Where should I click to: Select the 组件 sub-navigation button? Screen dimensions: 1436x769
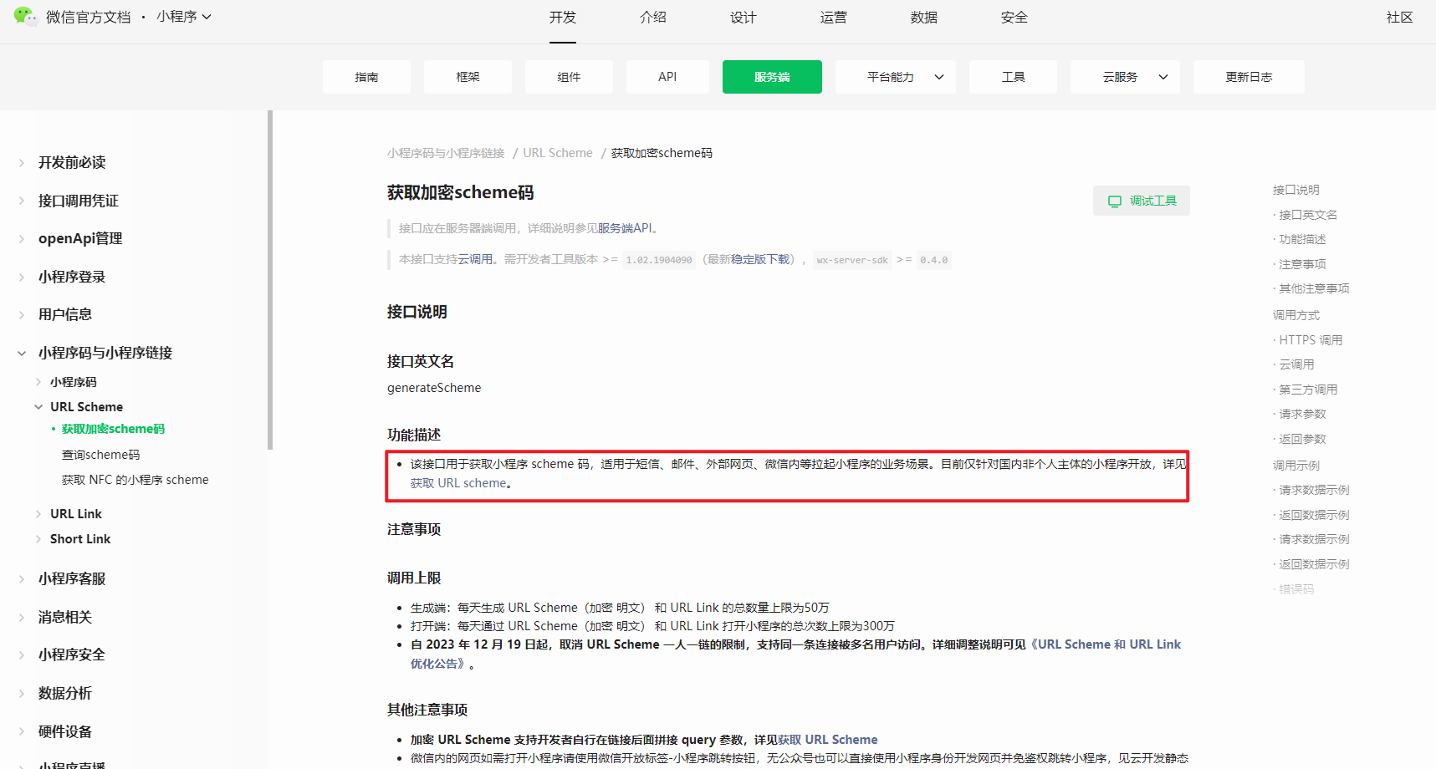tap(569, 77)
